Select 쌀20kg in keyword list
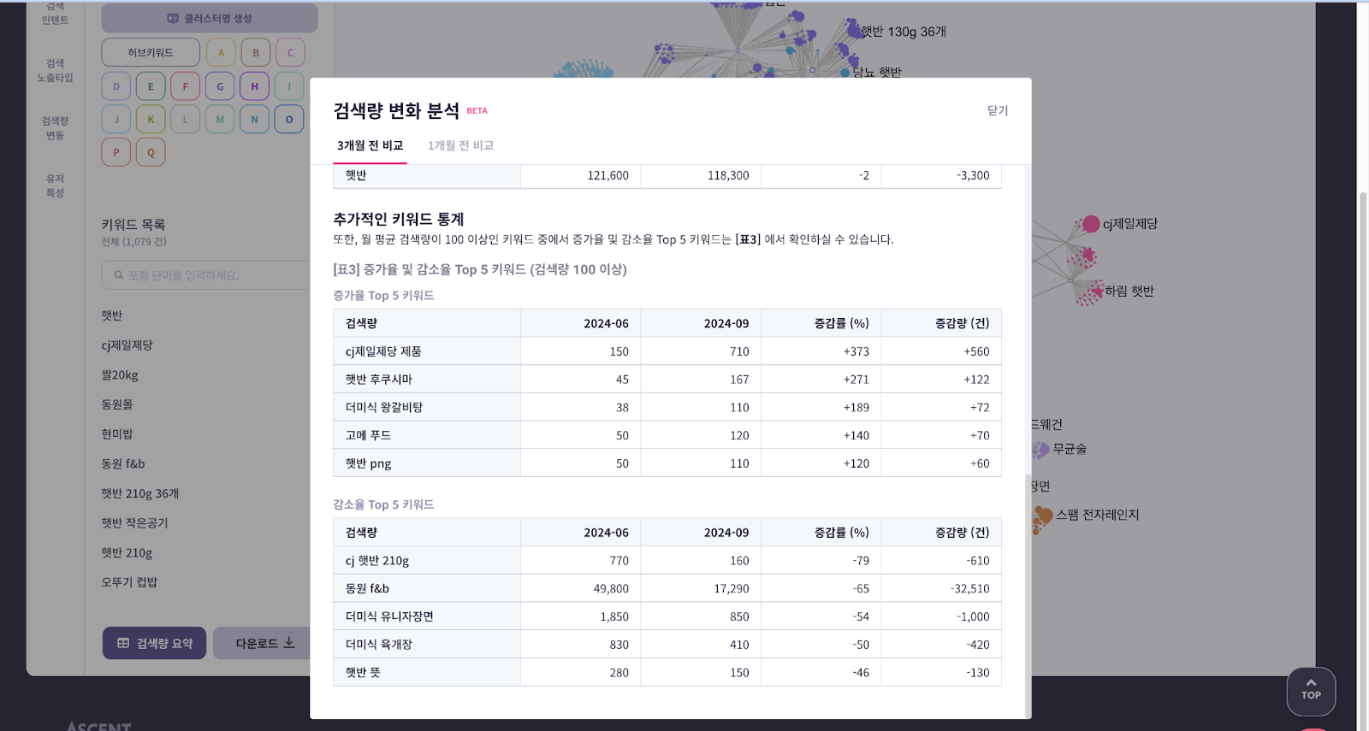This screenshot has width=1369, height=731. tap(120, 374)
